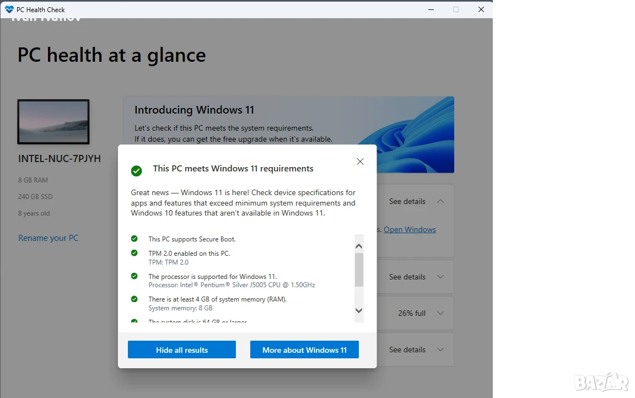Click the green checkmark beside dialog title

point(137,171)
